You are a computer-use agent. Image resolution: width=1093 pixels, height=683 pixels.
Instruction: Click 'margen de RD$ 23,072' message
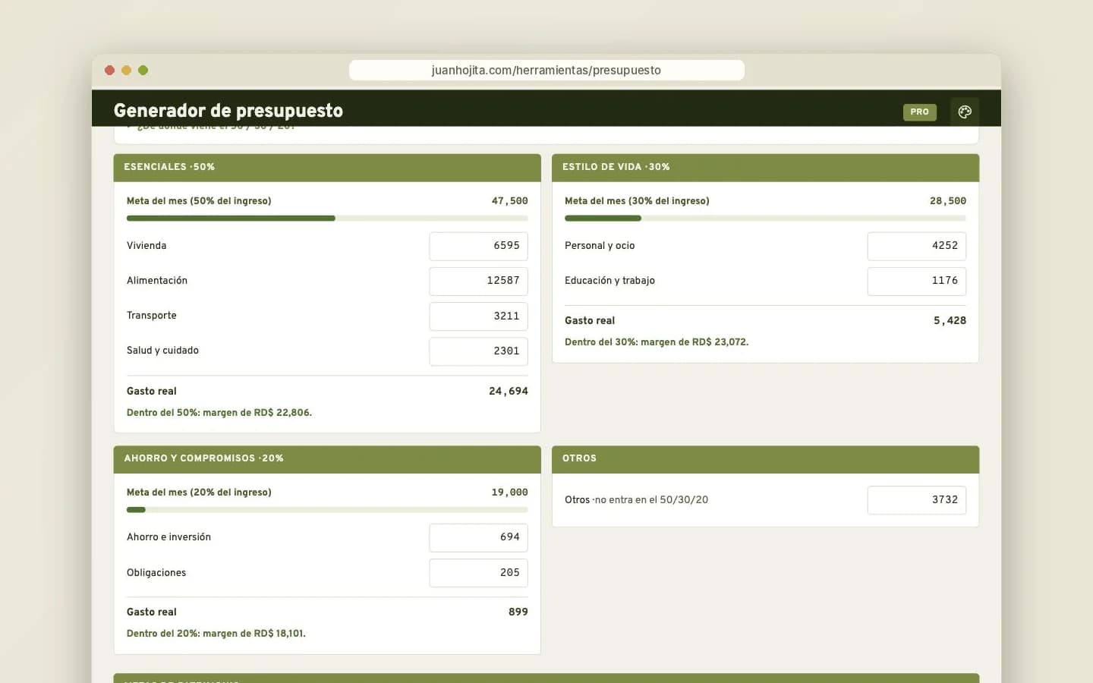click(657, 342)
